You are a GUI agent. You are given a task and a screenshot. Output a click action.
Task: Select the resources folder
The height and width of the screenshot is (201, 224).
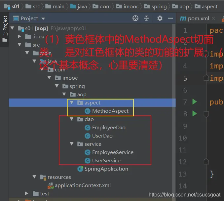click(56, 177)
